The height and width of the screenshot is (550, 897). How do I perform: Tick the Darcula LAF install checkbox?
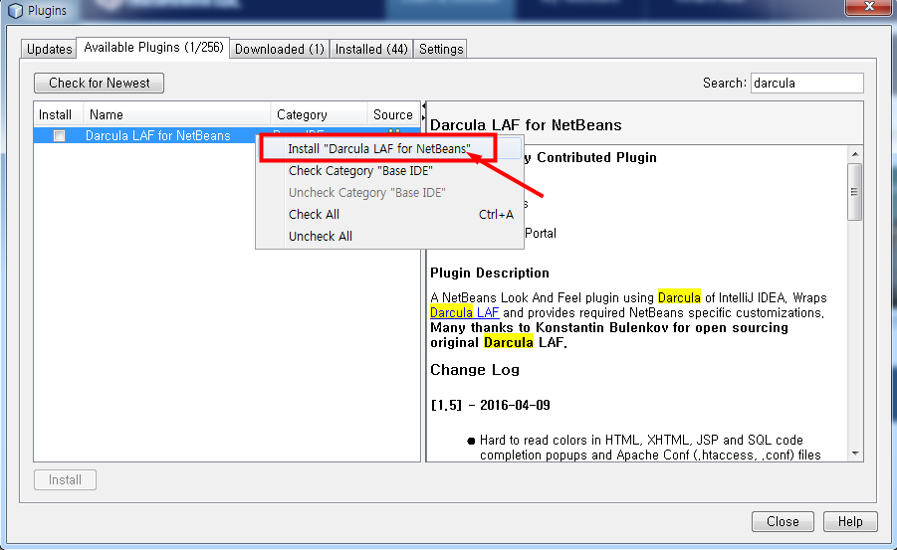59,135
